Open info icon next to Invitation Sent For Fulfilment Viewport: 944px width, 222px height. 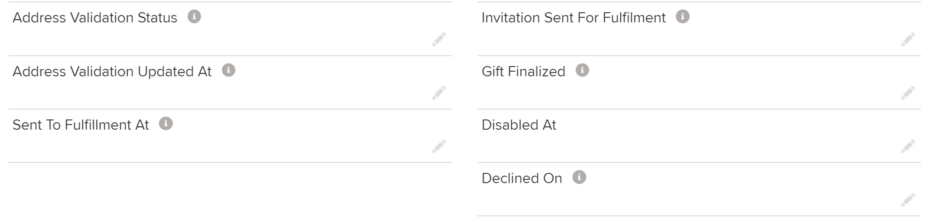click(x=683, y=17)
